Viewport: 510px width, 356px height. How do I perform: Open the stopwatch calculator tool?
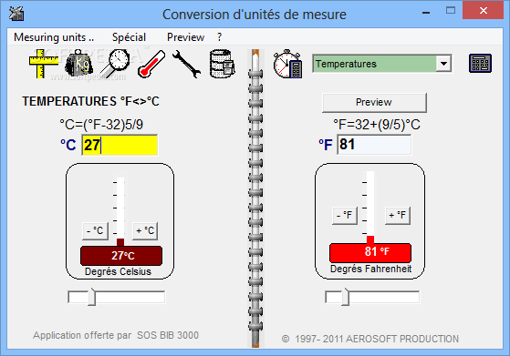coord(287,64)
